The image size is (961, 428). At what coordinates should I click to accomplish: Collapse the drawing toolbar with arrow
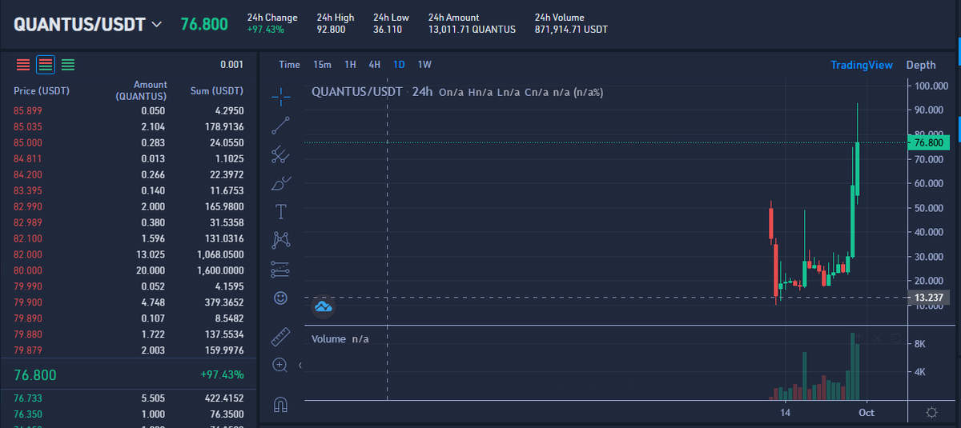[301, 366]
